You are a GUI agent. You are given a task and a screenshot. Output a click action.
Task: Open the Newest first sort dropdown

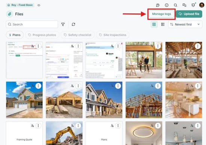tap(185, 24)
